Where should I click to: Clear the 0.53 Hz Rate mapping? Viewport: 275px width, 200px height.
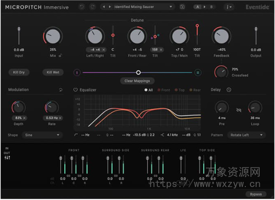tap(60, 118)
